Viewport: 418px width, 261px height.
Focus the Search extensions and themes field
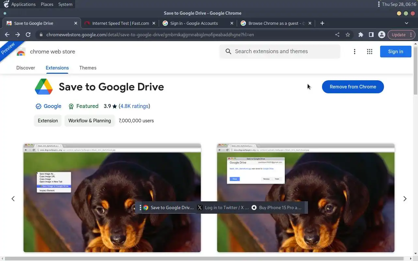click(280, 51)
